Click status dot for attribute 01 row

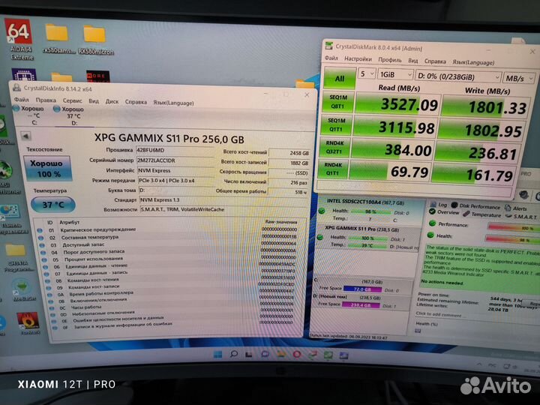click(x=40, y=230)
